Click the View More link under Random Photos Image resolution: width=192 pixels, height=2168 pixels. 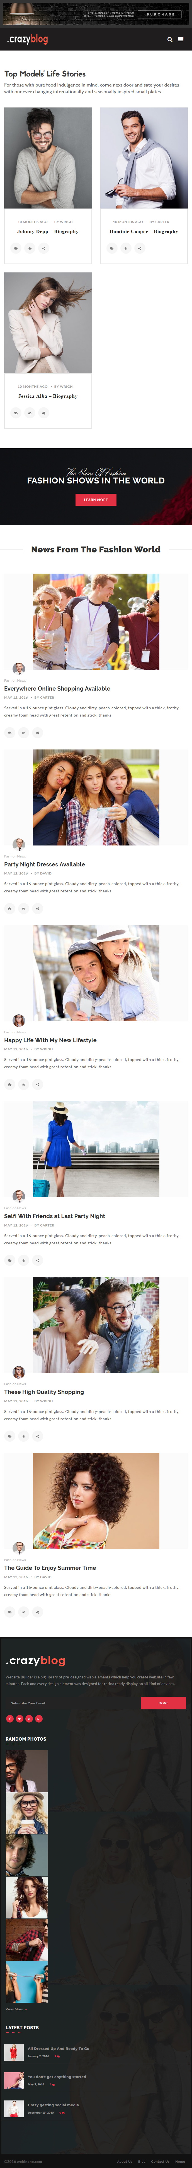[14, 2009]
